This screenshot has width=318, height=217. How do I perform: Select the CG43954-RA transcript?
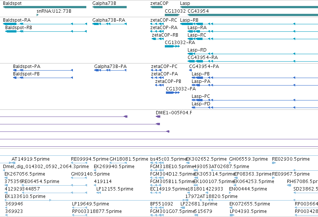tap(253, 61)
